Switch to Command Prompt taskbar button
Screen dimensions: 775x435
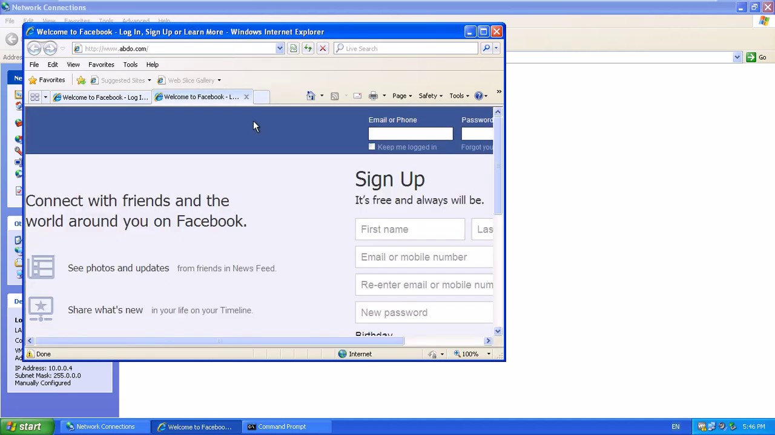(286, 427)
